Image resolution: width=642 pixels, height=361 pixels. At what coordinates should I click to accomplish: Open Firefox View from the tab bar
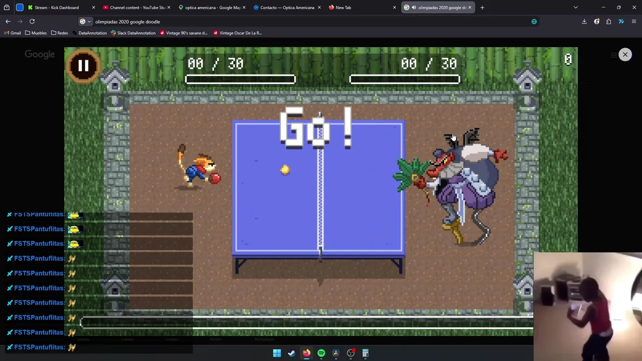tap(7, 8)
